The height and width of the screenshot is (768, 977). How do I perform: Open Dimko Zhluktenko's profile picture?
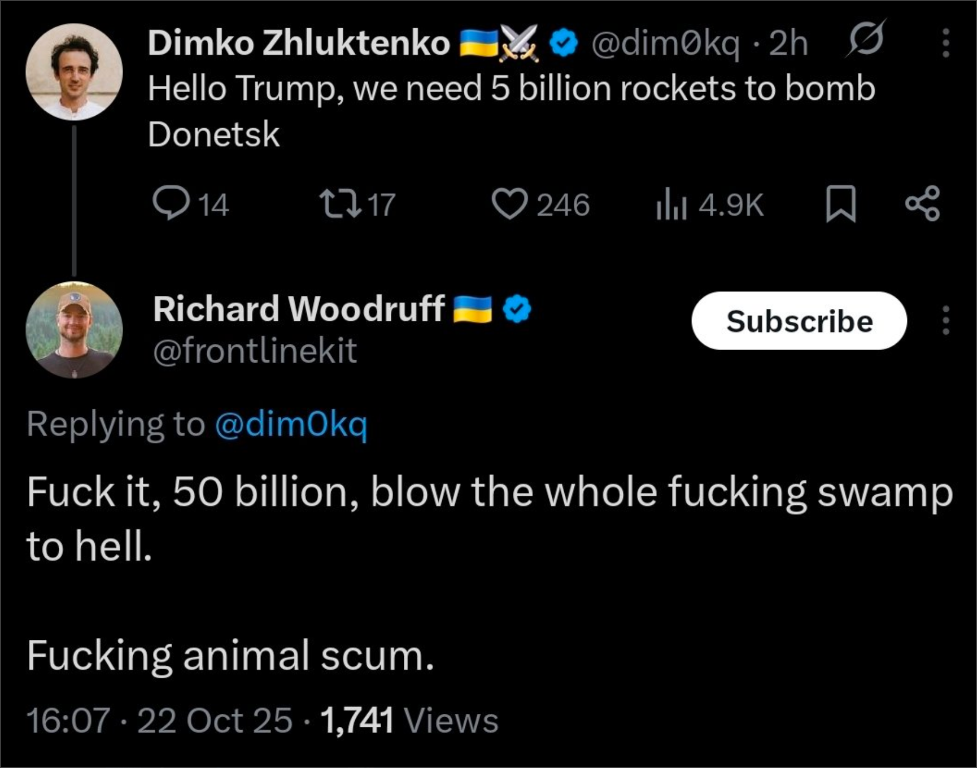[x=74, y=72]
